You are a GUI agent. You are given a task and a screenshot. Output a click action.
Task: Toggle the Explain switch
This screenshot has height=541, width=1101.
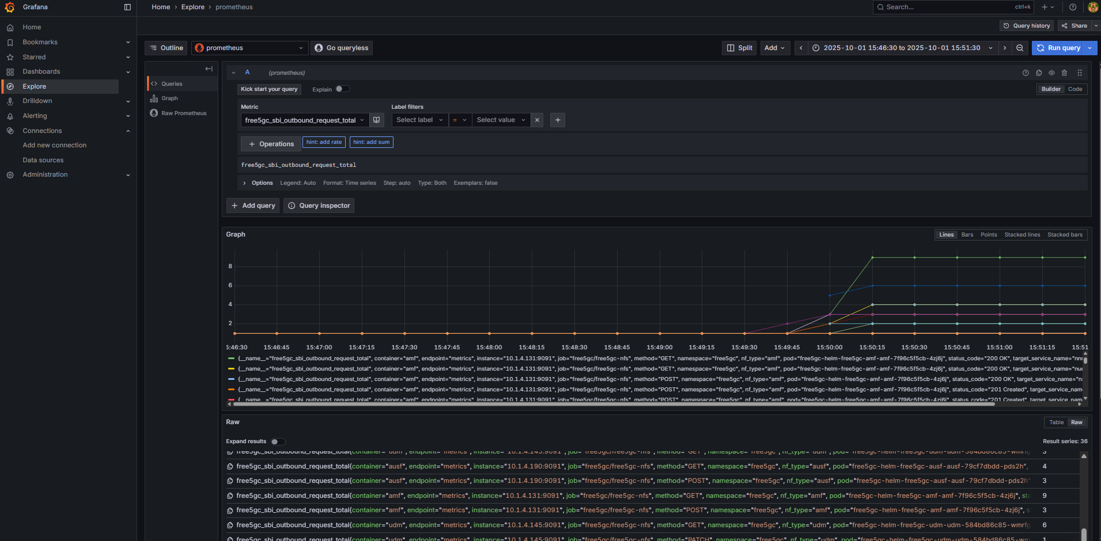(x=342, y=89)
